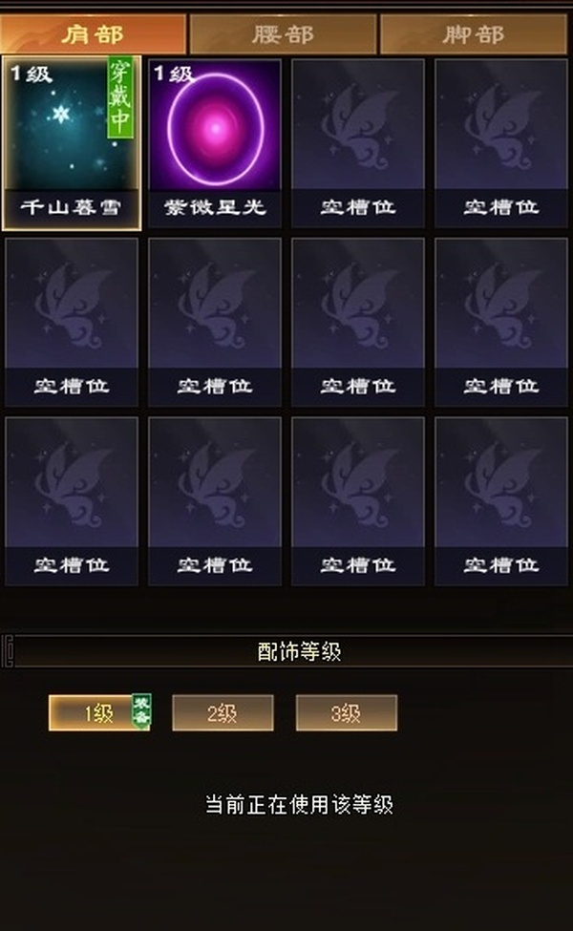
Task: Click the 穿戴中 green badge
Action: [120, 98]
